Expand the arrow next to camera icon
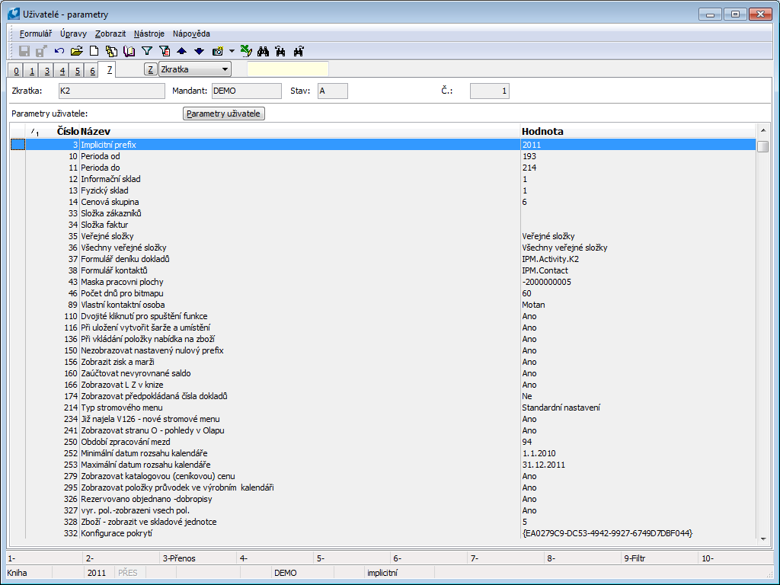Image resolution: width=780 pixels, height=585 pixels. [x=232, y=51]
